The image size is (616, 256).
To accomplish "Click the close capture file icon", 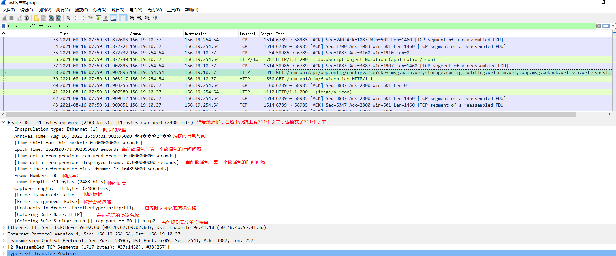I will [x=51, y=18].
